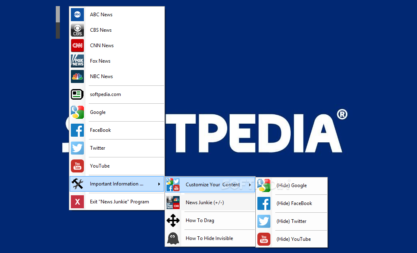Click the FaceBook icon in main menu

(x=77, y=130)
